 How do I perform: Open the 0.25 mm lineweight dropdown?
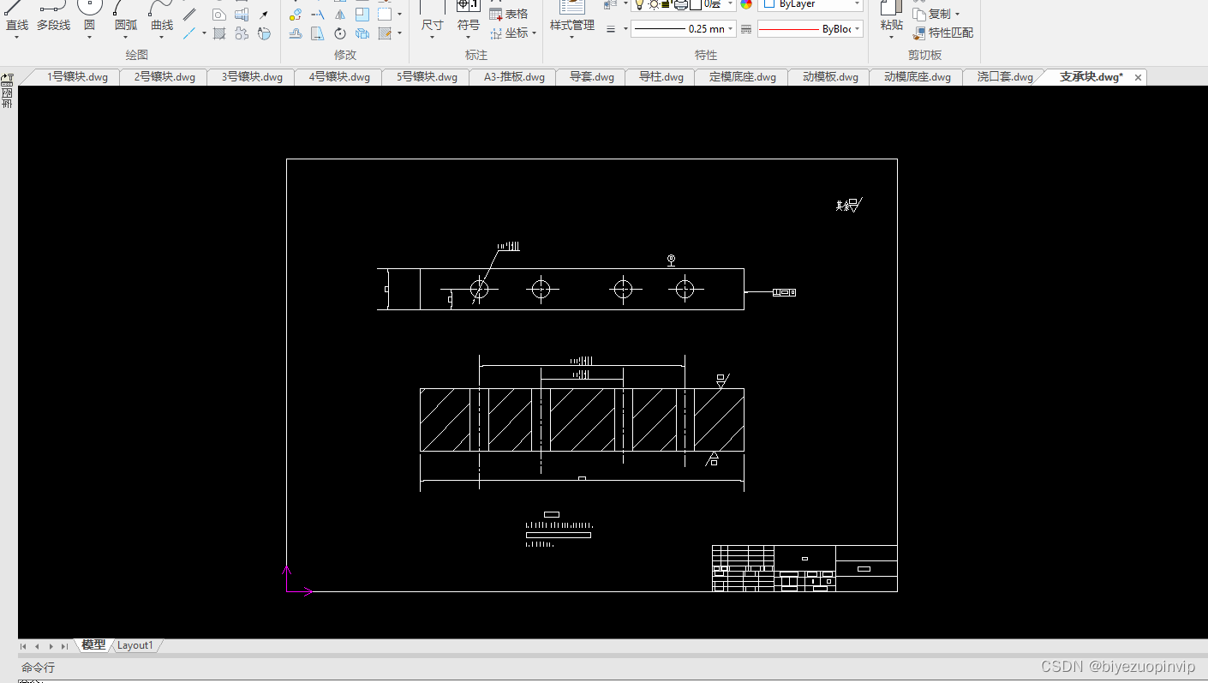(x=684, y=28)
